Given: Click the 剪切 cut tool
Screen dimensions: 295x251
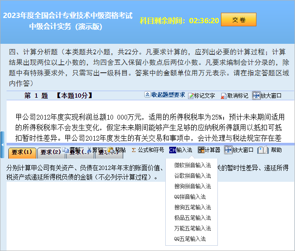Looking at the screenshot, I should (95, 150).
